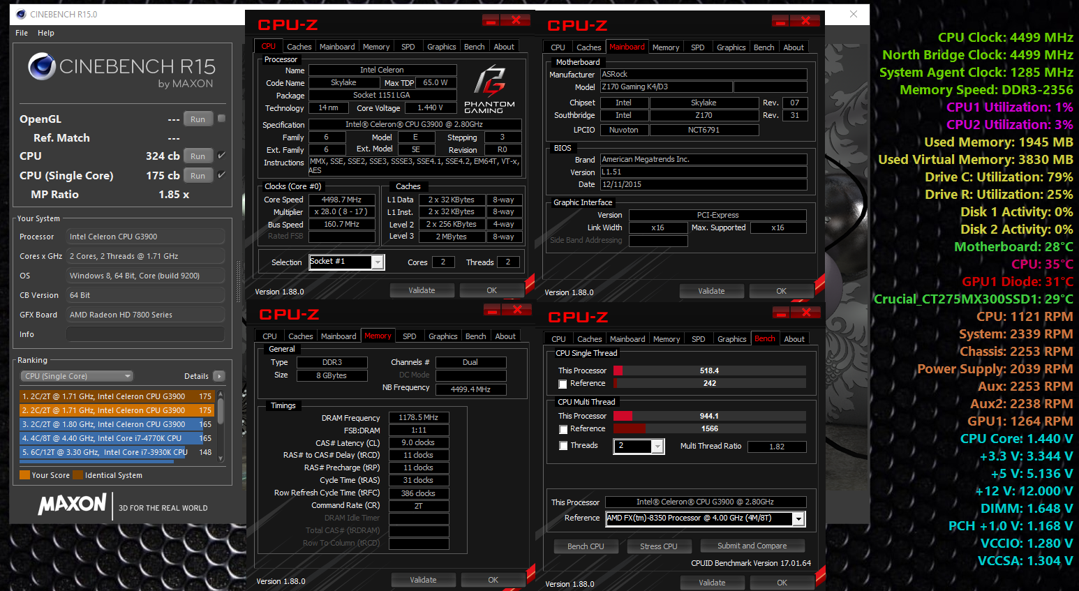The width and height of the screenshot is (1079, 591).
Task: Open the Threads count dropdown showing 2
Action: 657,447
